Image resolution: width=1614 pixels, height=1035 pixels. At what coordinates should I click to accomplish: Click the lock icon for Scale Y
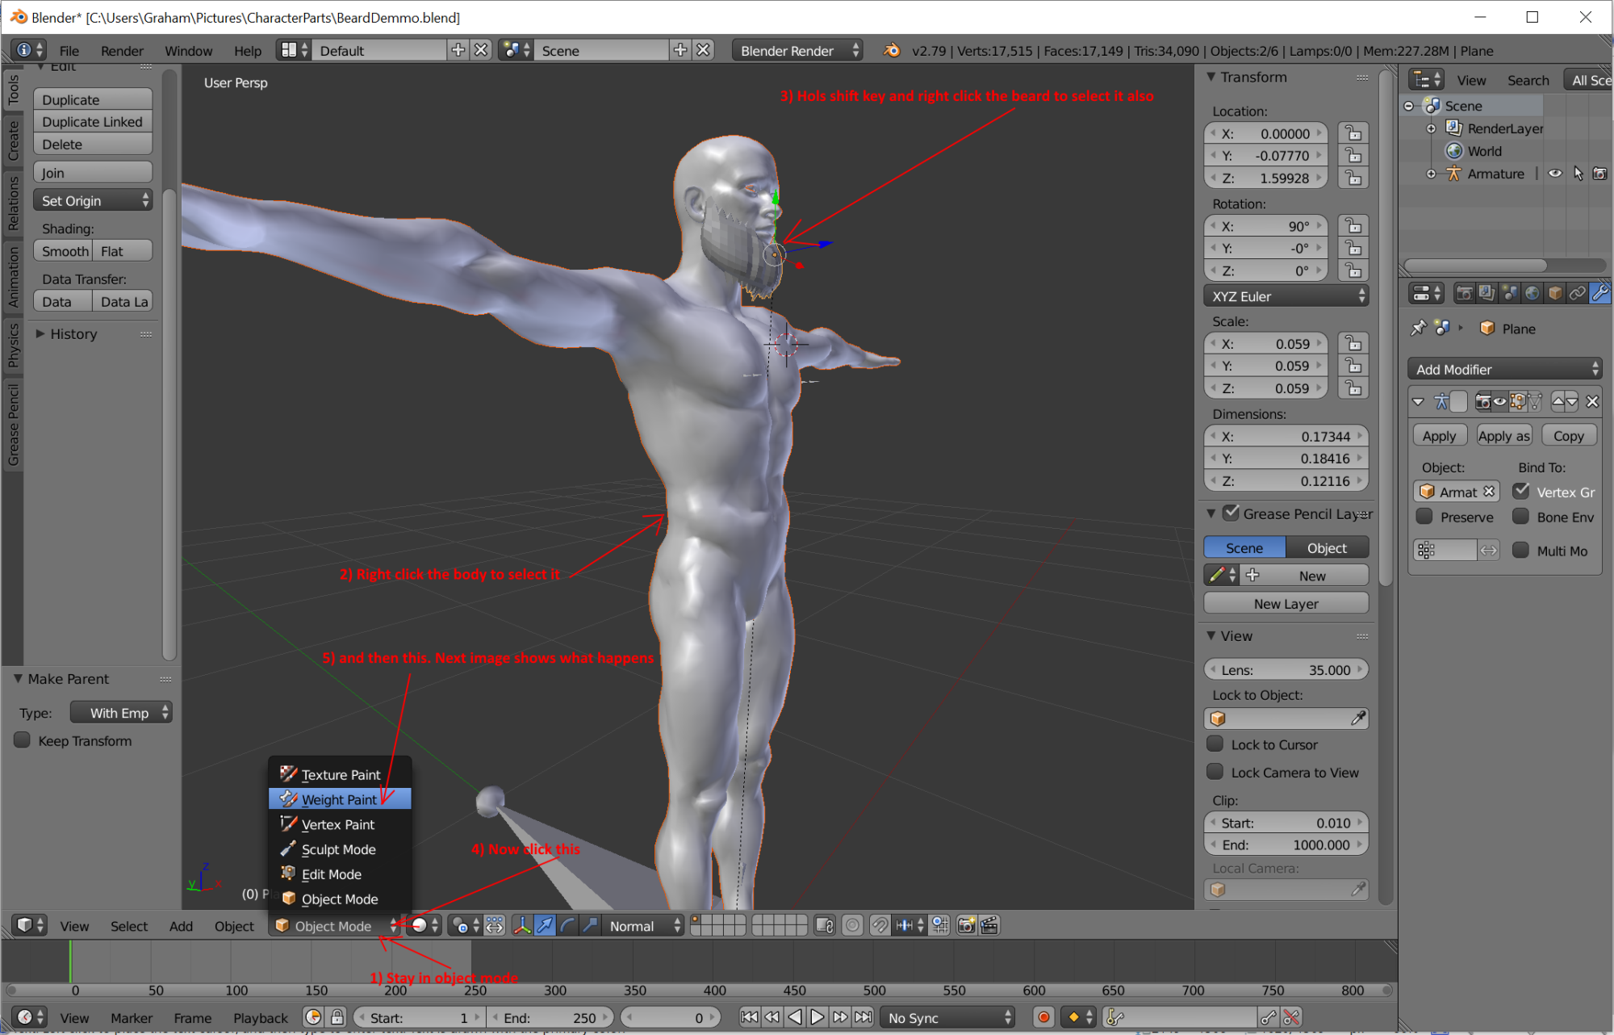[x=1353, y=366]
